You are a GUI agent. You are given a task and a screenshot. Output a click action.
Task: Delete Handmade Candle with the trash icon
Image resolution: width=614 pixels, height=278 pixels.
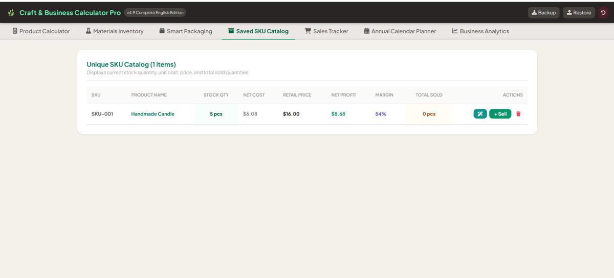[518, 114]
